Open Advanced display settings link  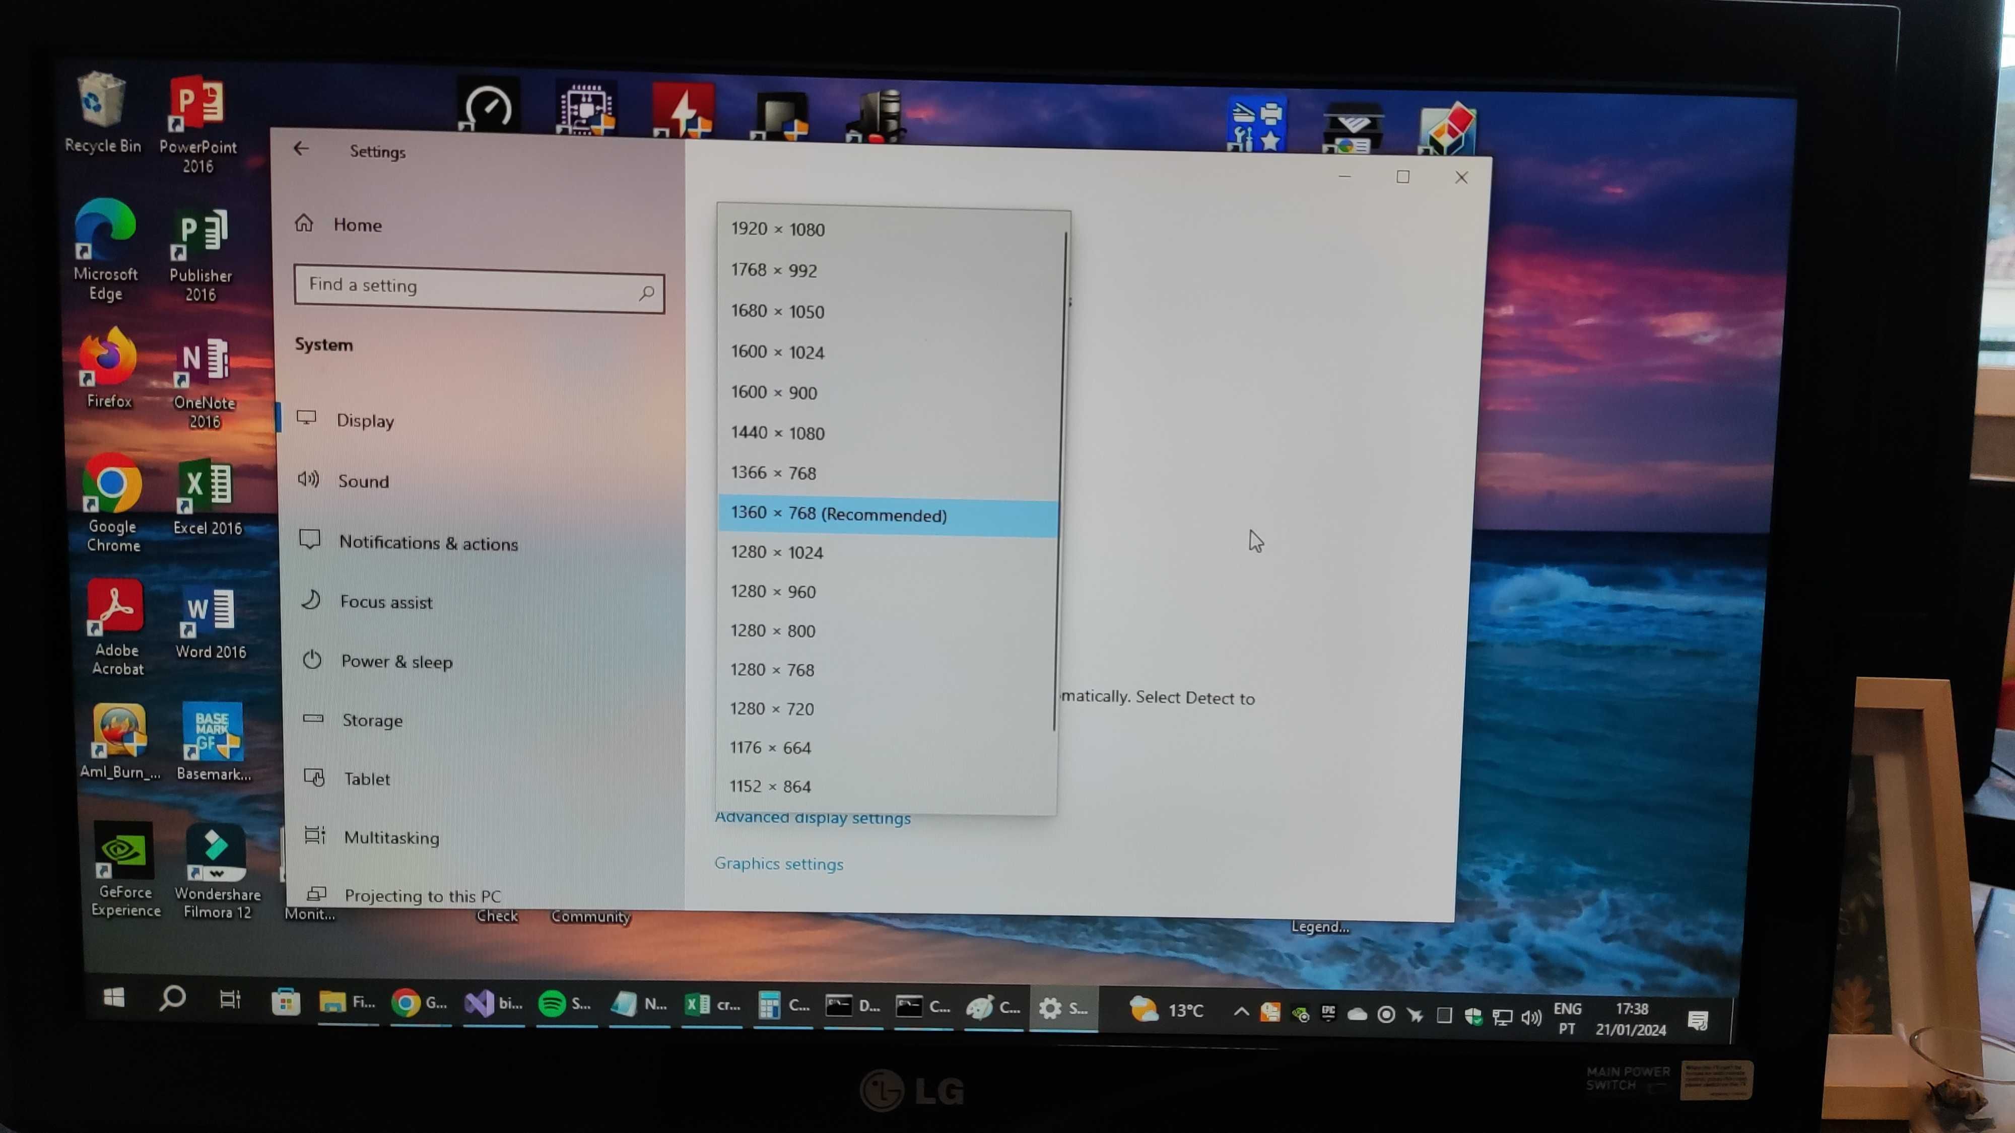[812, 818]
